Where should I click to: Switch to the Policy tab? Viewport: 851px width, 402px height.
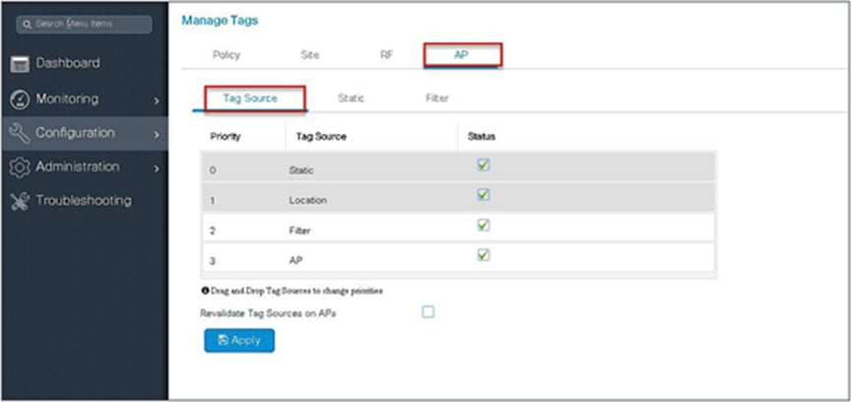pos(226,55)
